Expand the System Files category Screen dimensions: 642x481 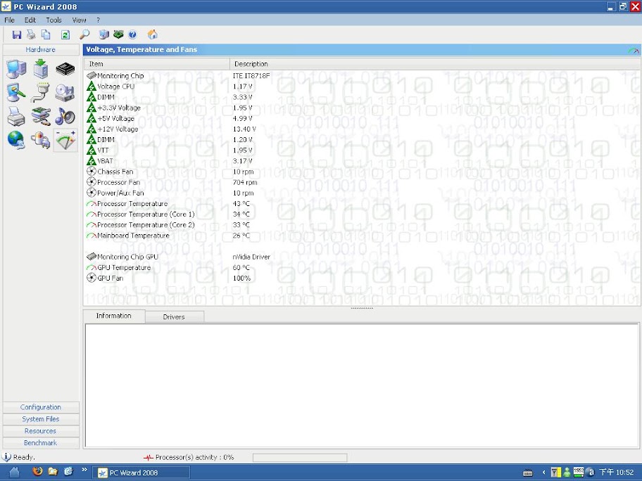tap(41, 419)
